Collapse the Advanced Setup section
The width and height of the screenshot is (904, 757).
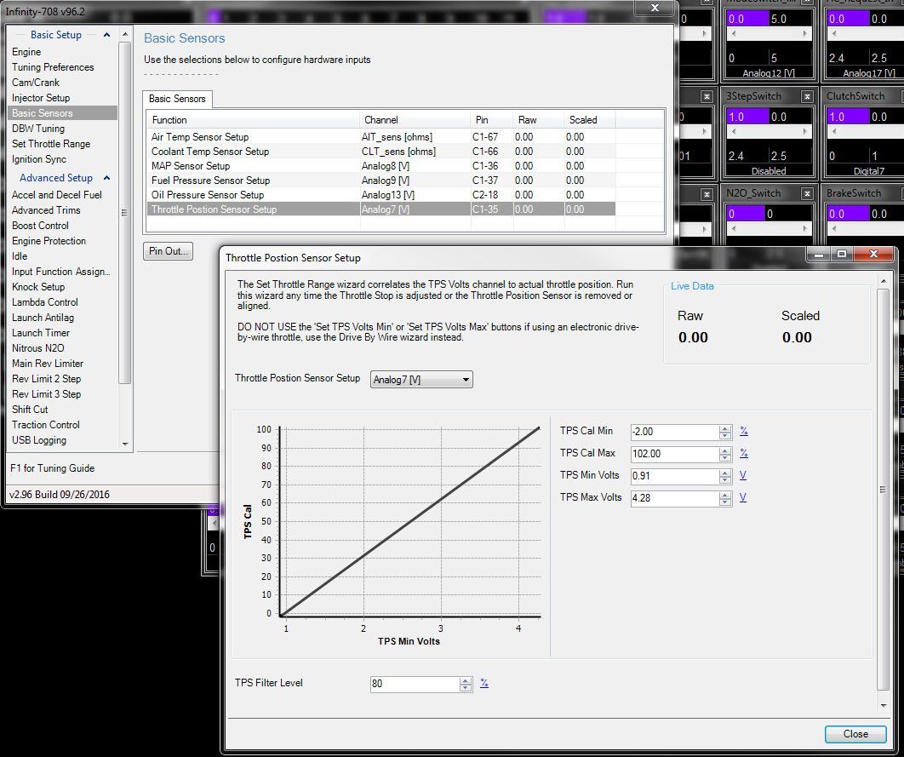tap(106, 178)
